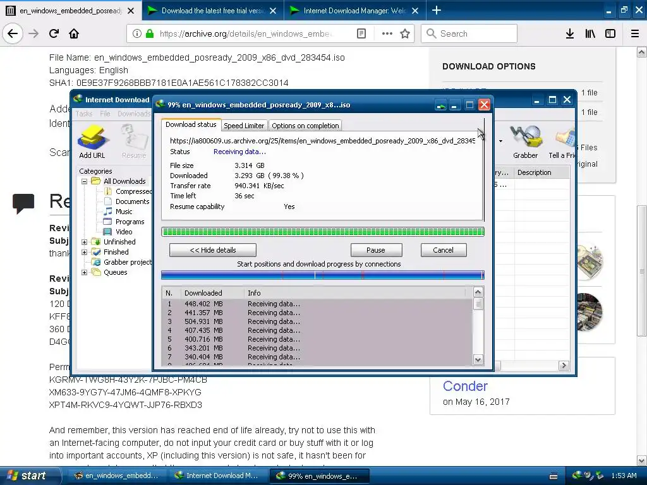The height and width of the screenshot is (485, 647).
Task: Click scroll down arrow in connections list
Action: pyautogui.click(x=478, y=359)
